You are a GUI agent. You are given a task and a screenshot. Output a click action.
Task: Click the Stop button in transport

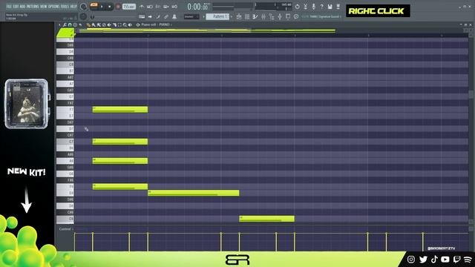click(110, 7)
